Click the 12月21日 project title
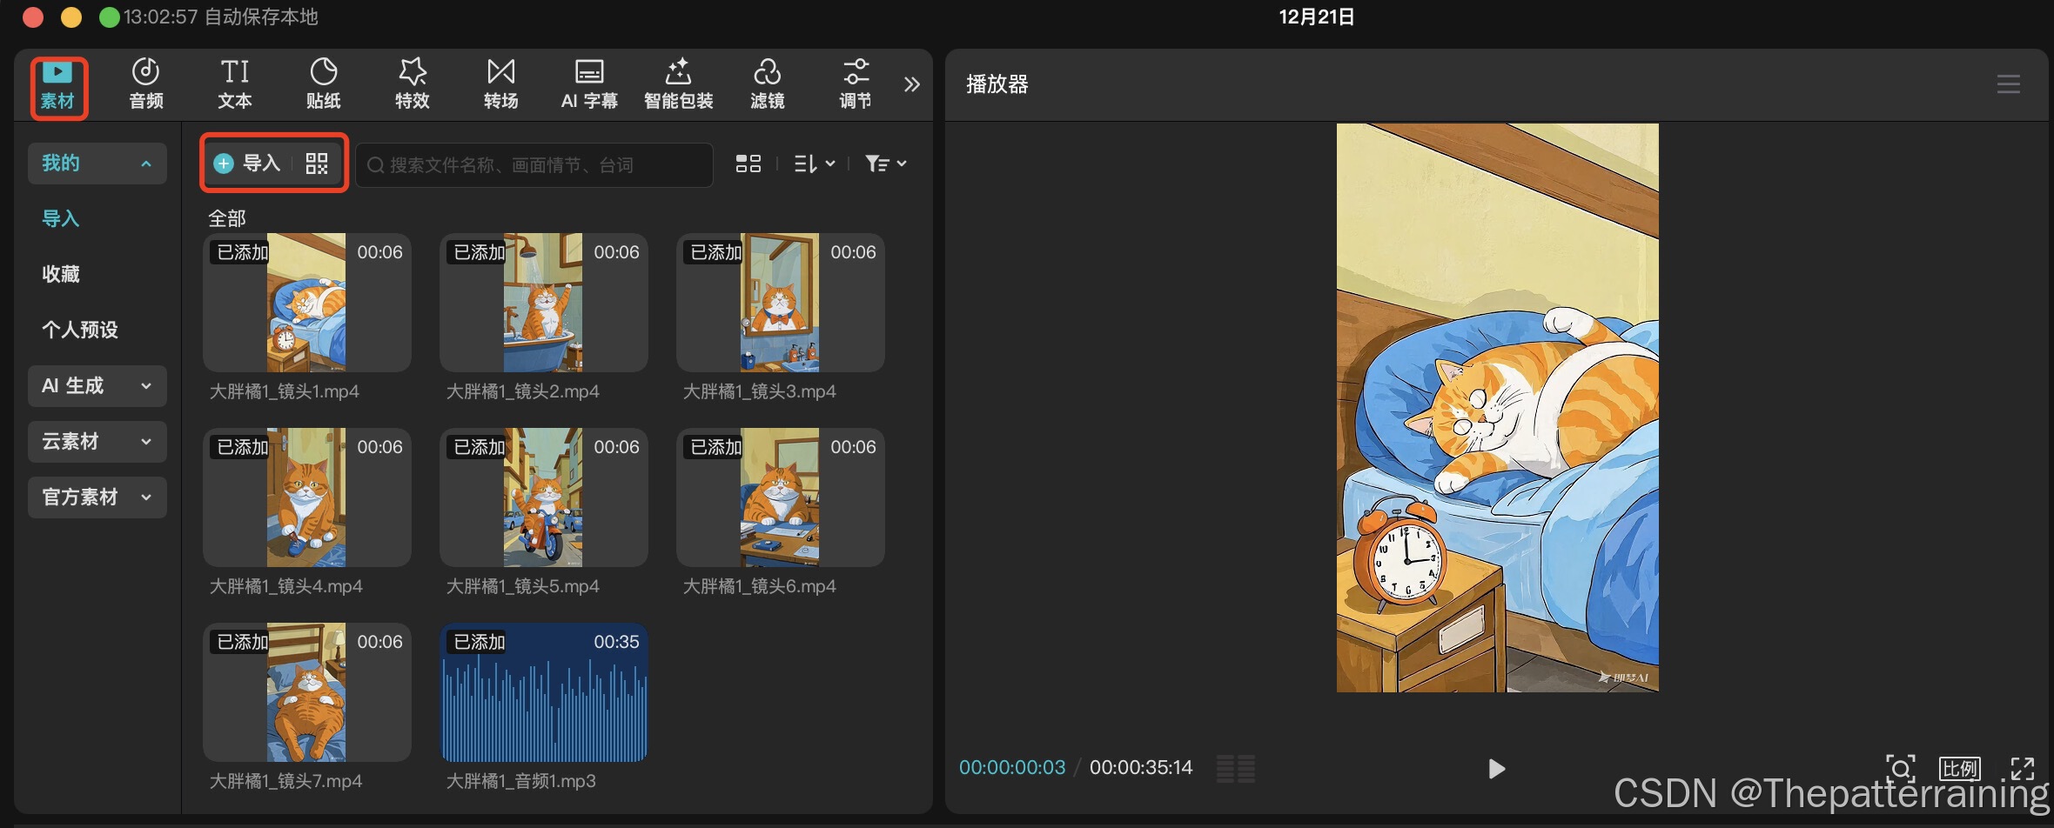This screenshot has height=828, width=2054. click(1316, 17)
